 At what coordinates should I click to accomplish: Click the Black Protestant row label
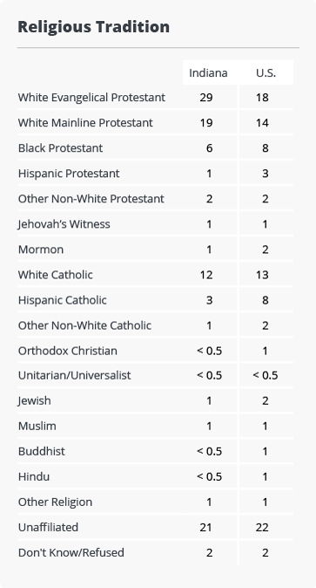coord(60,148)
